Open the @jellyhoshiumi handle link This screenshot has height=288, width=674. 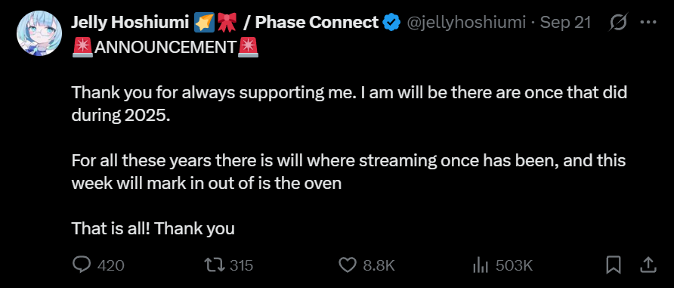coord(466,23)
